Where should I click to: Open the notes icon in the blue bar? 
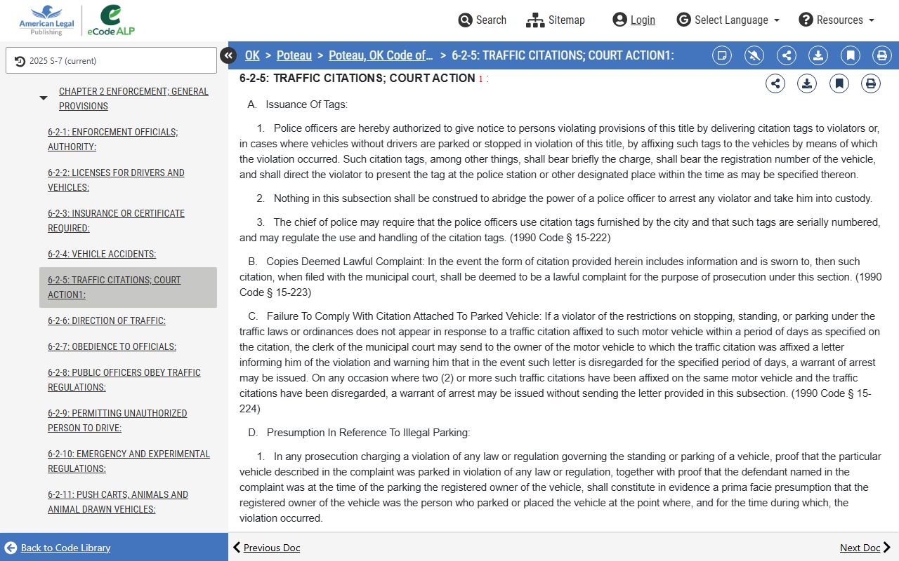tap(722, 55)
